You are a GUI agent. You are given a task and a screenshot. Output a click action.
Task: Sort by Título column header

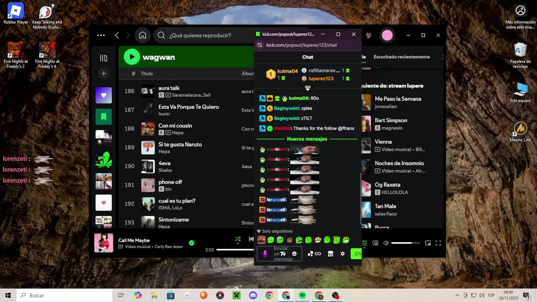click(x=147, y=73)
